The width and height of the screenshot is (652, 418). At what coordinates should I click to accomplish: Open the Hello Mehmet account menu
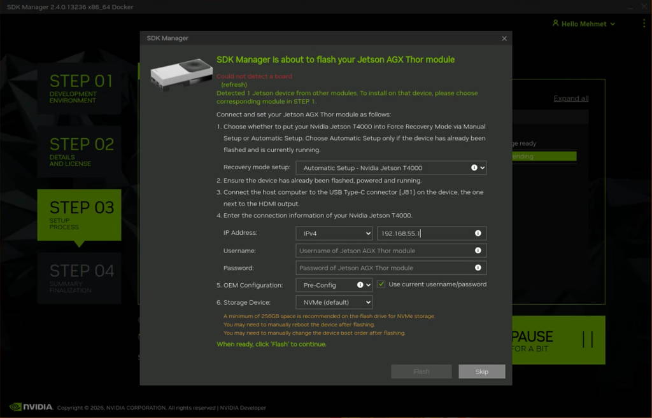584,24
